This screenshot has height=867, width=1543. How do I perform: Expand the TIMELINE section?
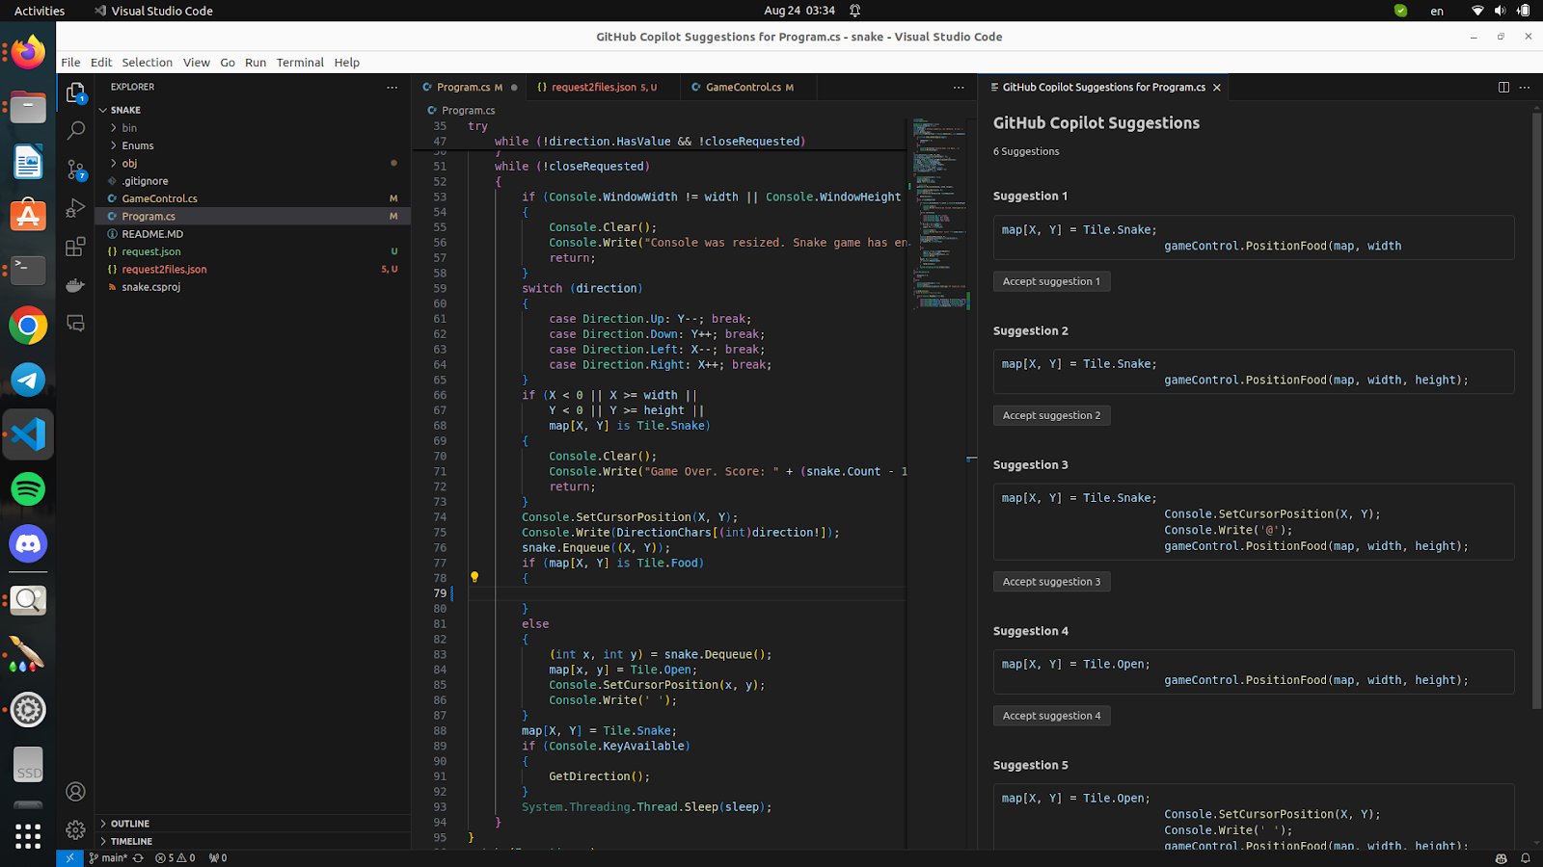tap(131, 841)
